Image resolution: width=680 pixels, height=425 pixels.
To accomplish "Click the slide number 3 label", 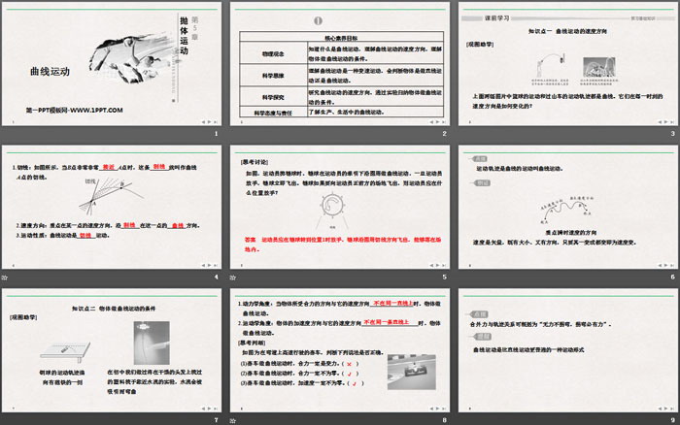I will click(672, 134).
